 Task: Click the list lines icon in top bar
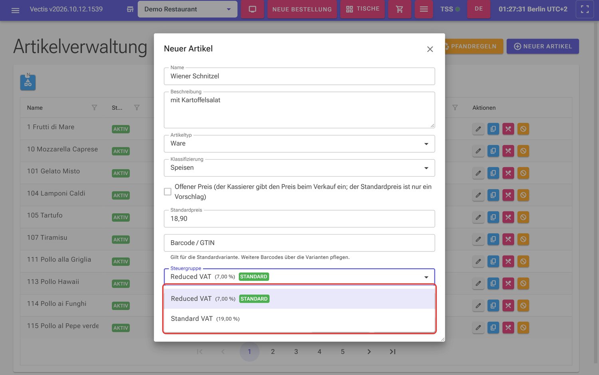pos(424,9)
